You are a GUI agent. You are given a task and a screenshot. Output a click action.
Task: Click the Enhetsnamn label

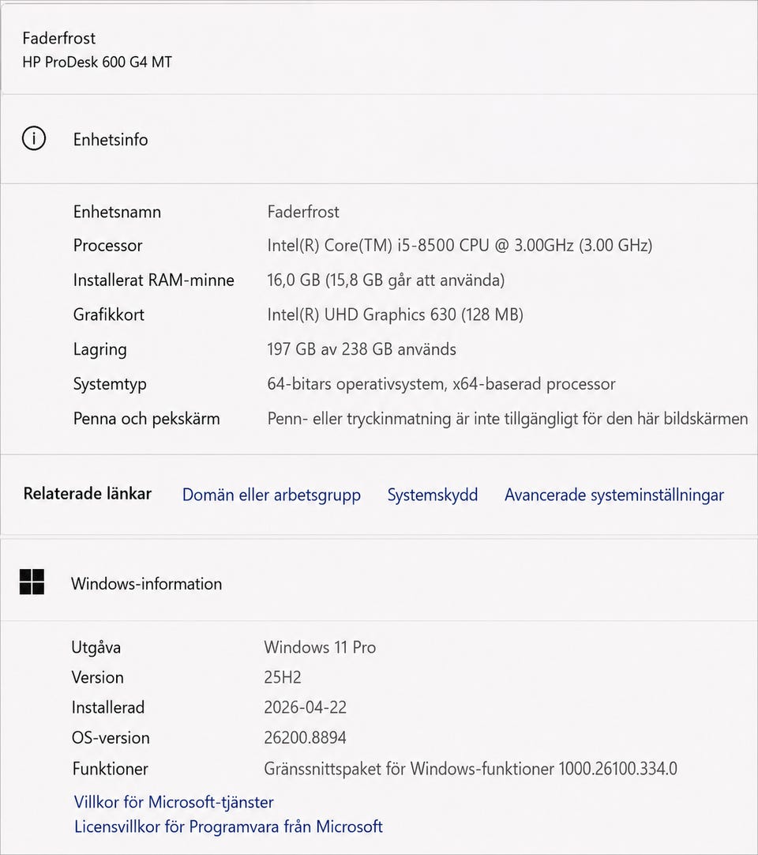117,212
